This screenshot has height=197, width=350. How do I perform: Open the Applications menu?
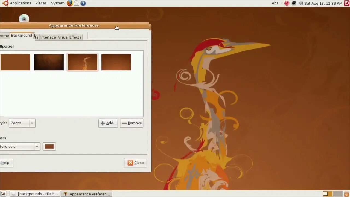(21, 3)
